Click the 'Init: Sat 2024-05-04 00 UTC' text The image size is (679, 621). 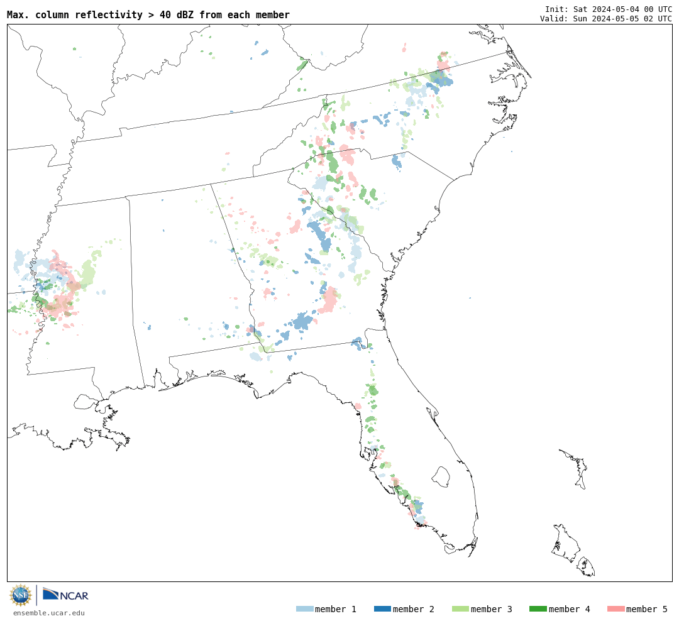609,9
